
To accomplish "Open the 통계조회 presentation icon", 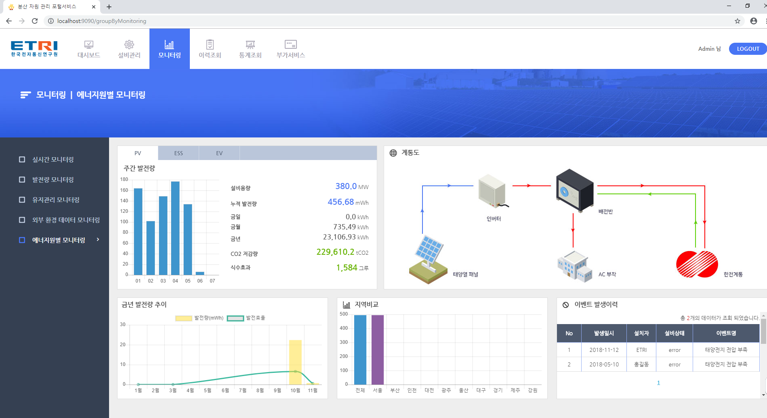I will click(250, 45).
